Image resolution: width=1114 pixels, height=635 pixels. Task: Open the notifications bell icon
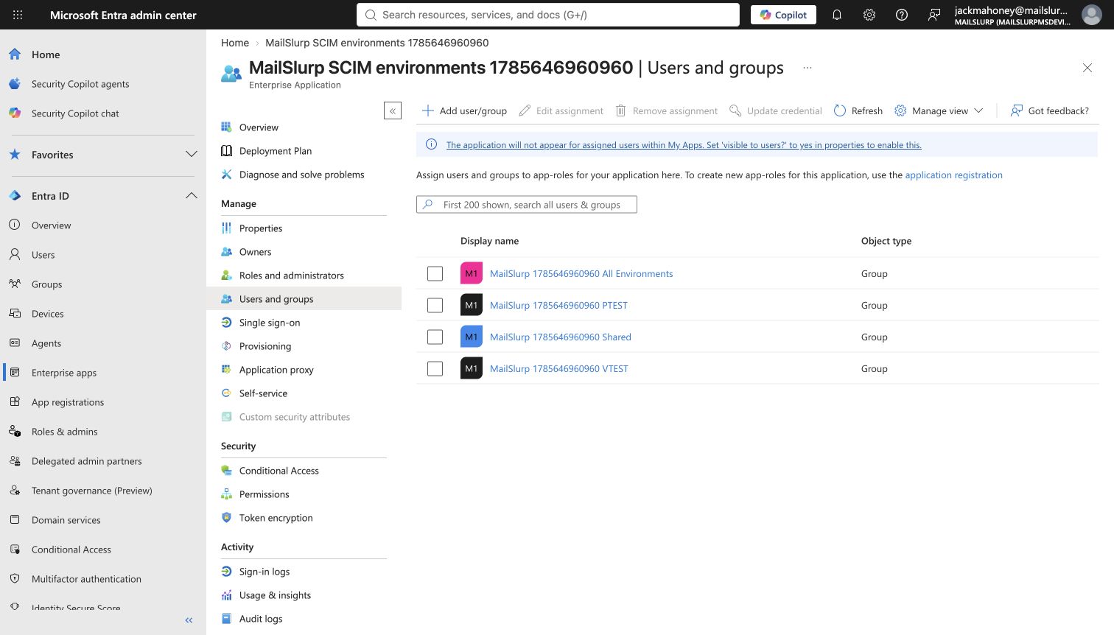click(837, 15)
